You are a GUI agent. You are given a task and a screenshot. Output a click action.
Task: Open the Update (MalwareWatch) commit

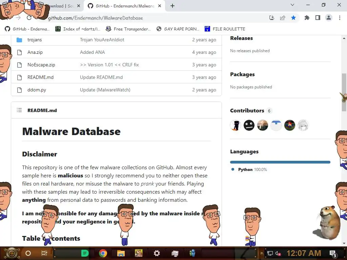pos(105,90)
